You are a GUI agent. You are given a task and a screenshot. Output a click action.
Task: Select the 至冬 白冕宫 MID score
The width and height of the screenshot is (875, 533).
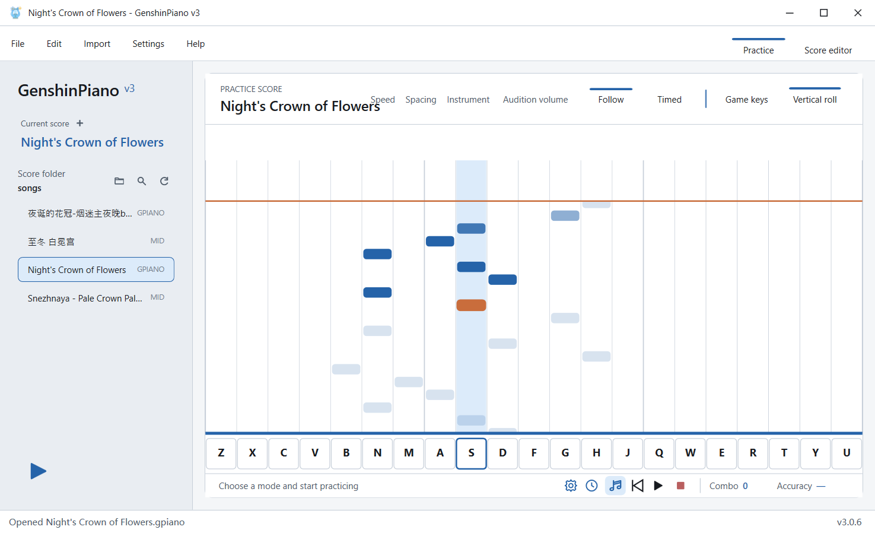pos(96,242)
